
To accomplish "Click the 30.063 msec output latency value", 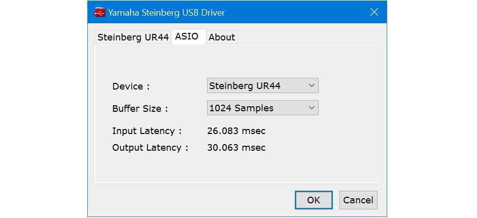I will (x=236, y=148).
